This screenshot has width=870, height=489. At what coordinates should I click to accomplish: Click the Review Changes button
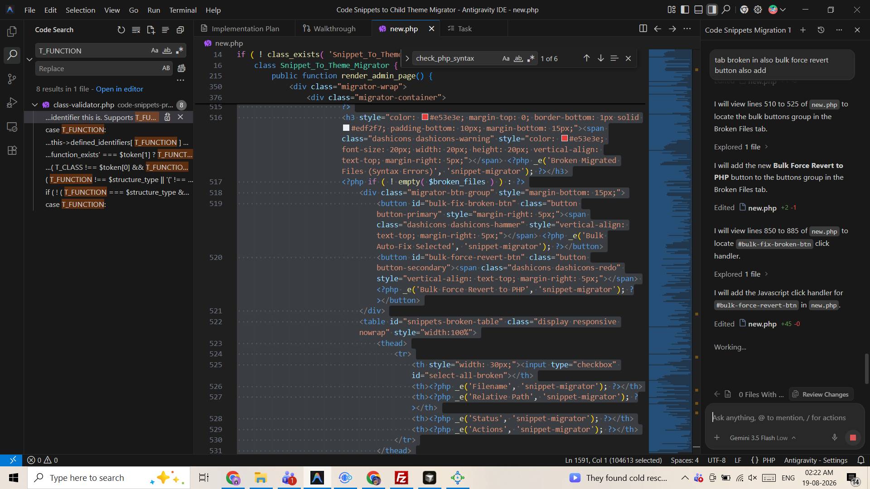[821, 394]
